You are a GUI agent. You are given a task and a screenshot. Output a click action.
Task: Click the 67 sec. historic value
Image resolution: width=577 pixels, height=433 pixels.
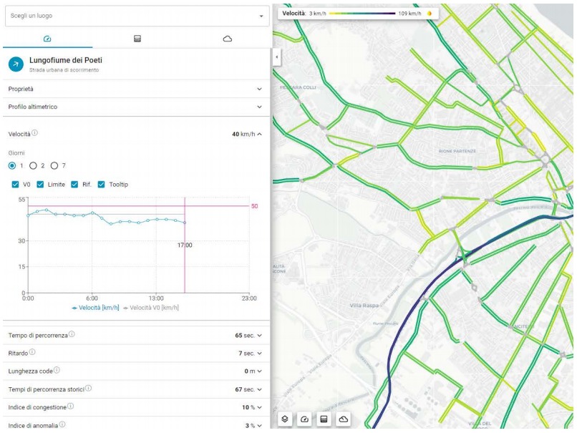(x=245, y=389)
